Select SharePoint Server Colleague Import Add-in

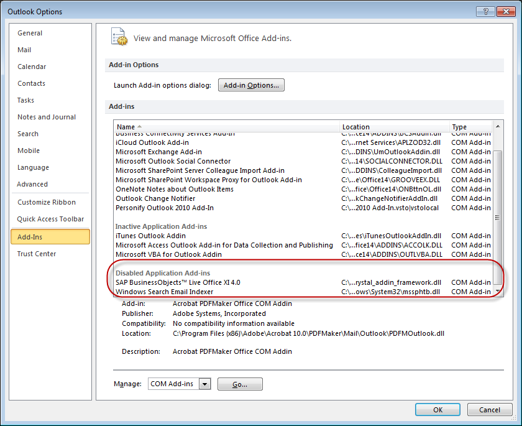[x=303, y=170]
